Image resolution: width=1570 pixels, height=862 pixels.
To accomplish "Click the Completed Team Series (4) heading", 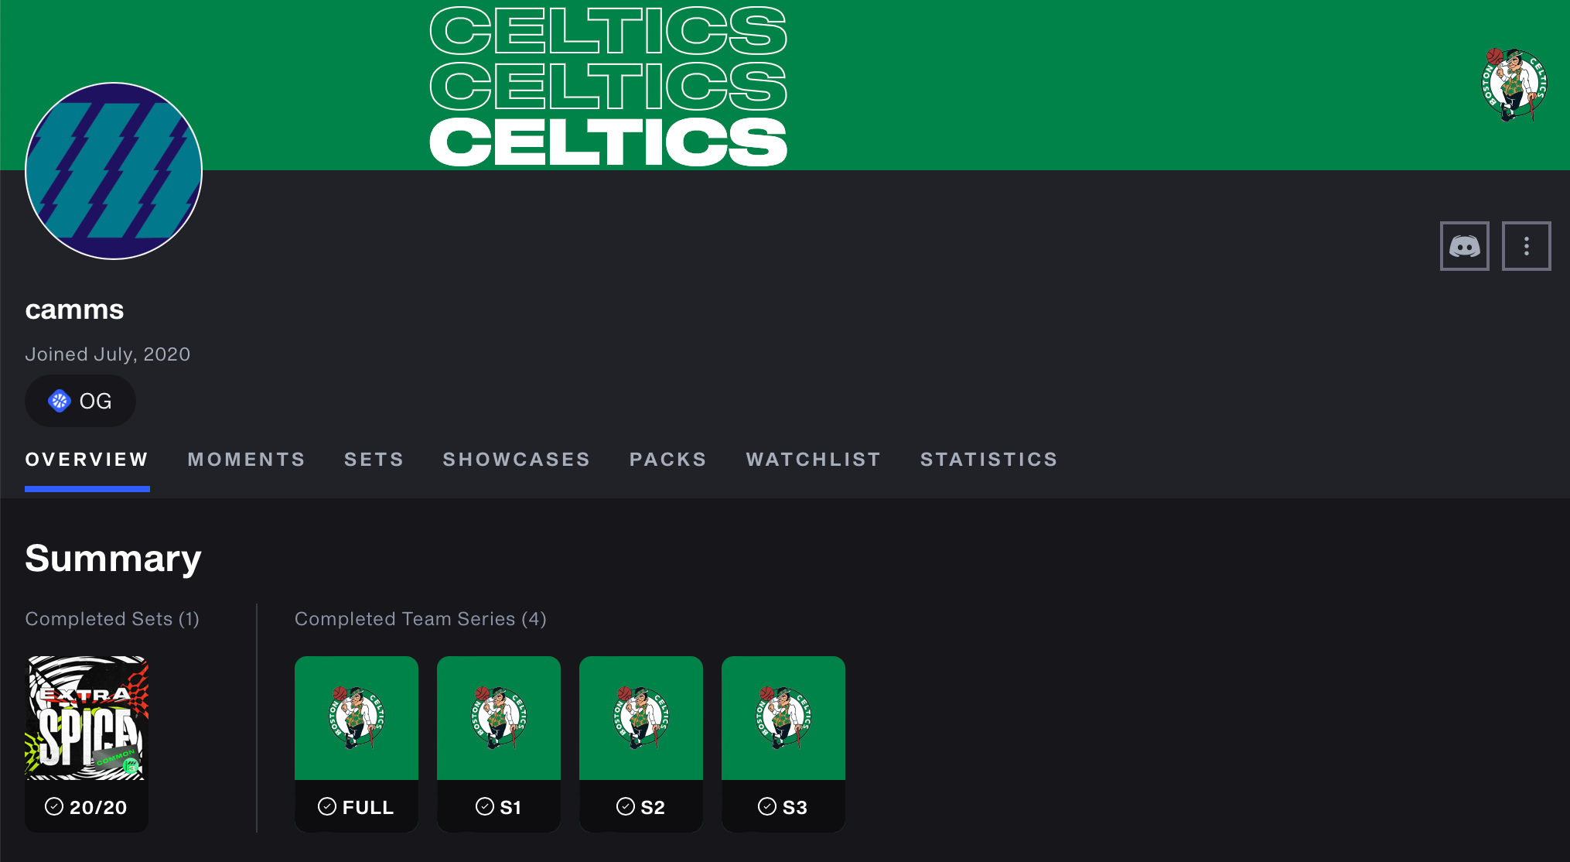I will [421, 619].
